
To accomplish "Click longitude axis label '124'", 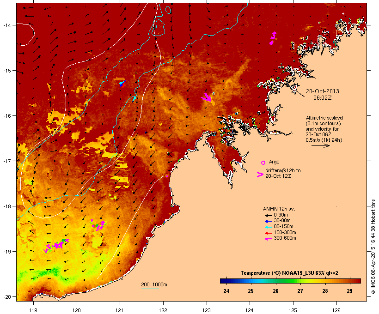I will pos(250,310).
